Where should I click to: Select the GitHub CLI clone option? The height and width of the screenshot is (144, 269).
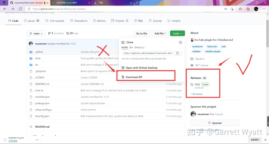coord(139,47)
